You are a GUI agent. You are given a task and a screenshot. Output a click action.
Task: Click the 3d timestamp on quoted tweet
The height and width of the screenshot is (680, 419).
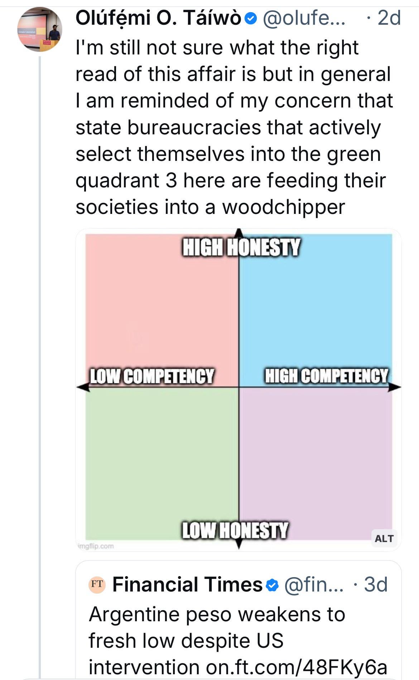[x=376, y=585]
